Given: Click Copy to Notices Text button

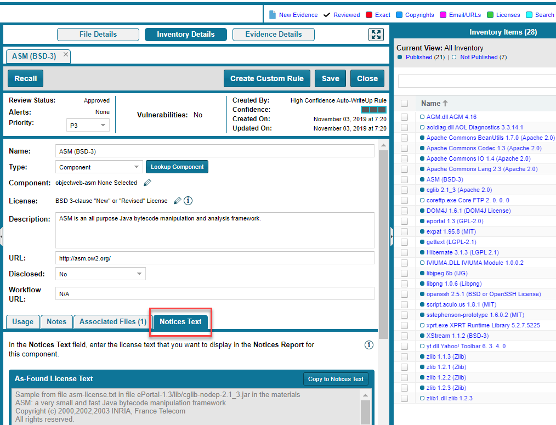Looking at the screenshot, I should click(336, 379).
